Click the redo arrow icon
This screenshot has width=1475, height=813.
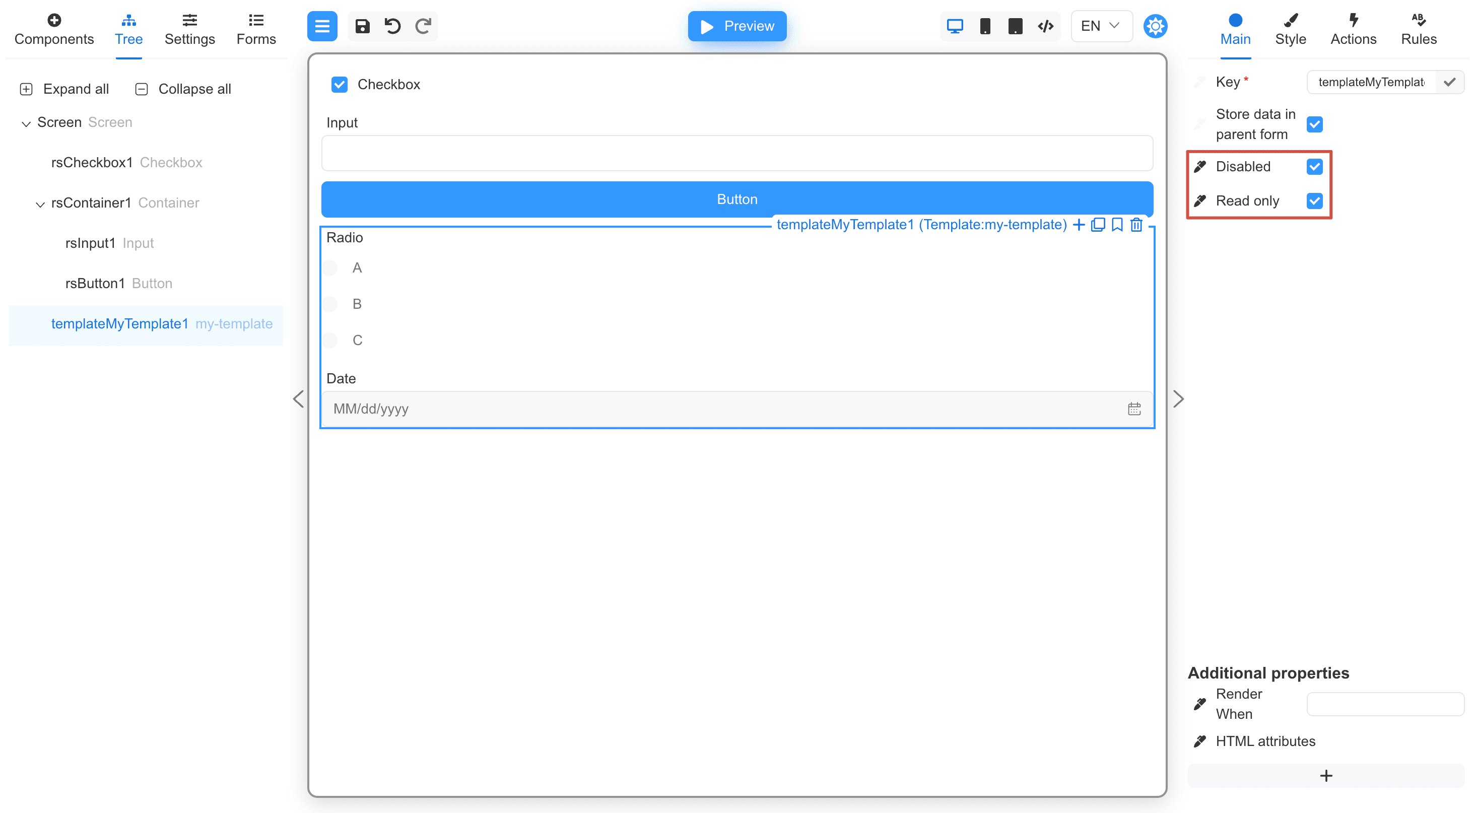pyautogui.click(x=423, y=26)
